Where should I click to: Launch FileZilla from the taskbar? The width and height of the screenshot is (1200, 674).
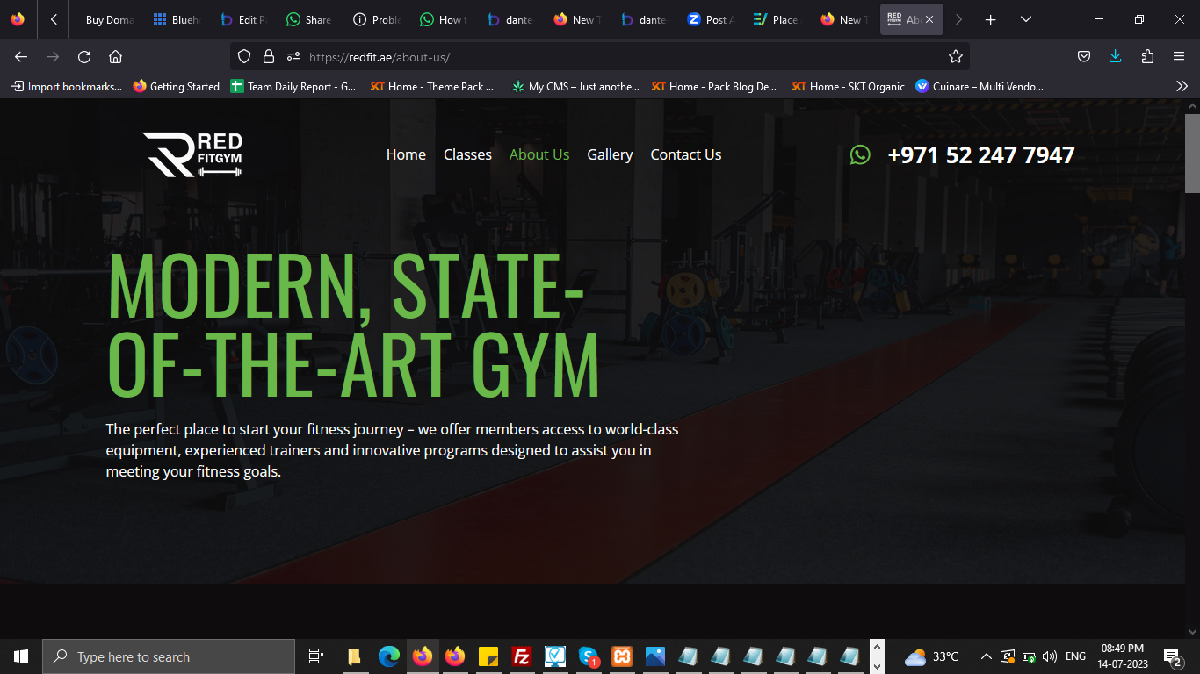click(522, 656)
